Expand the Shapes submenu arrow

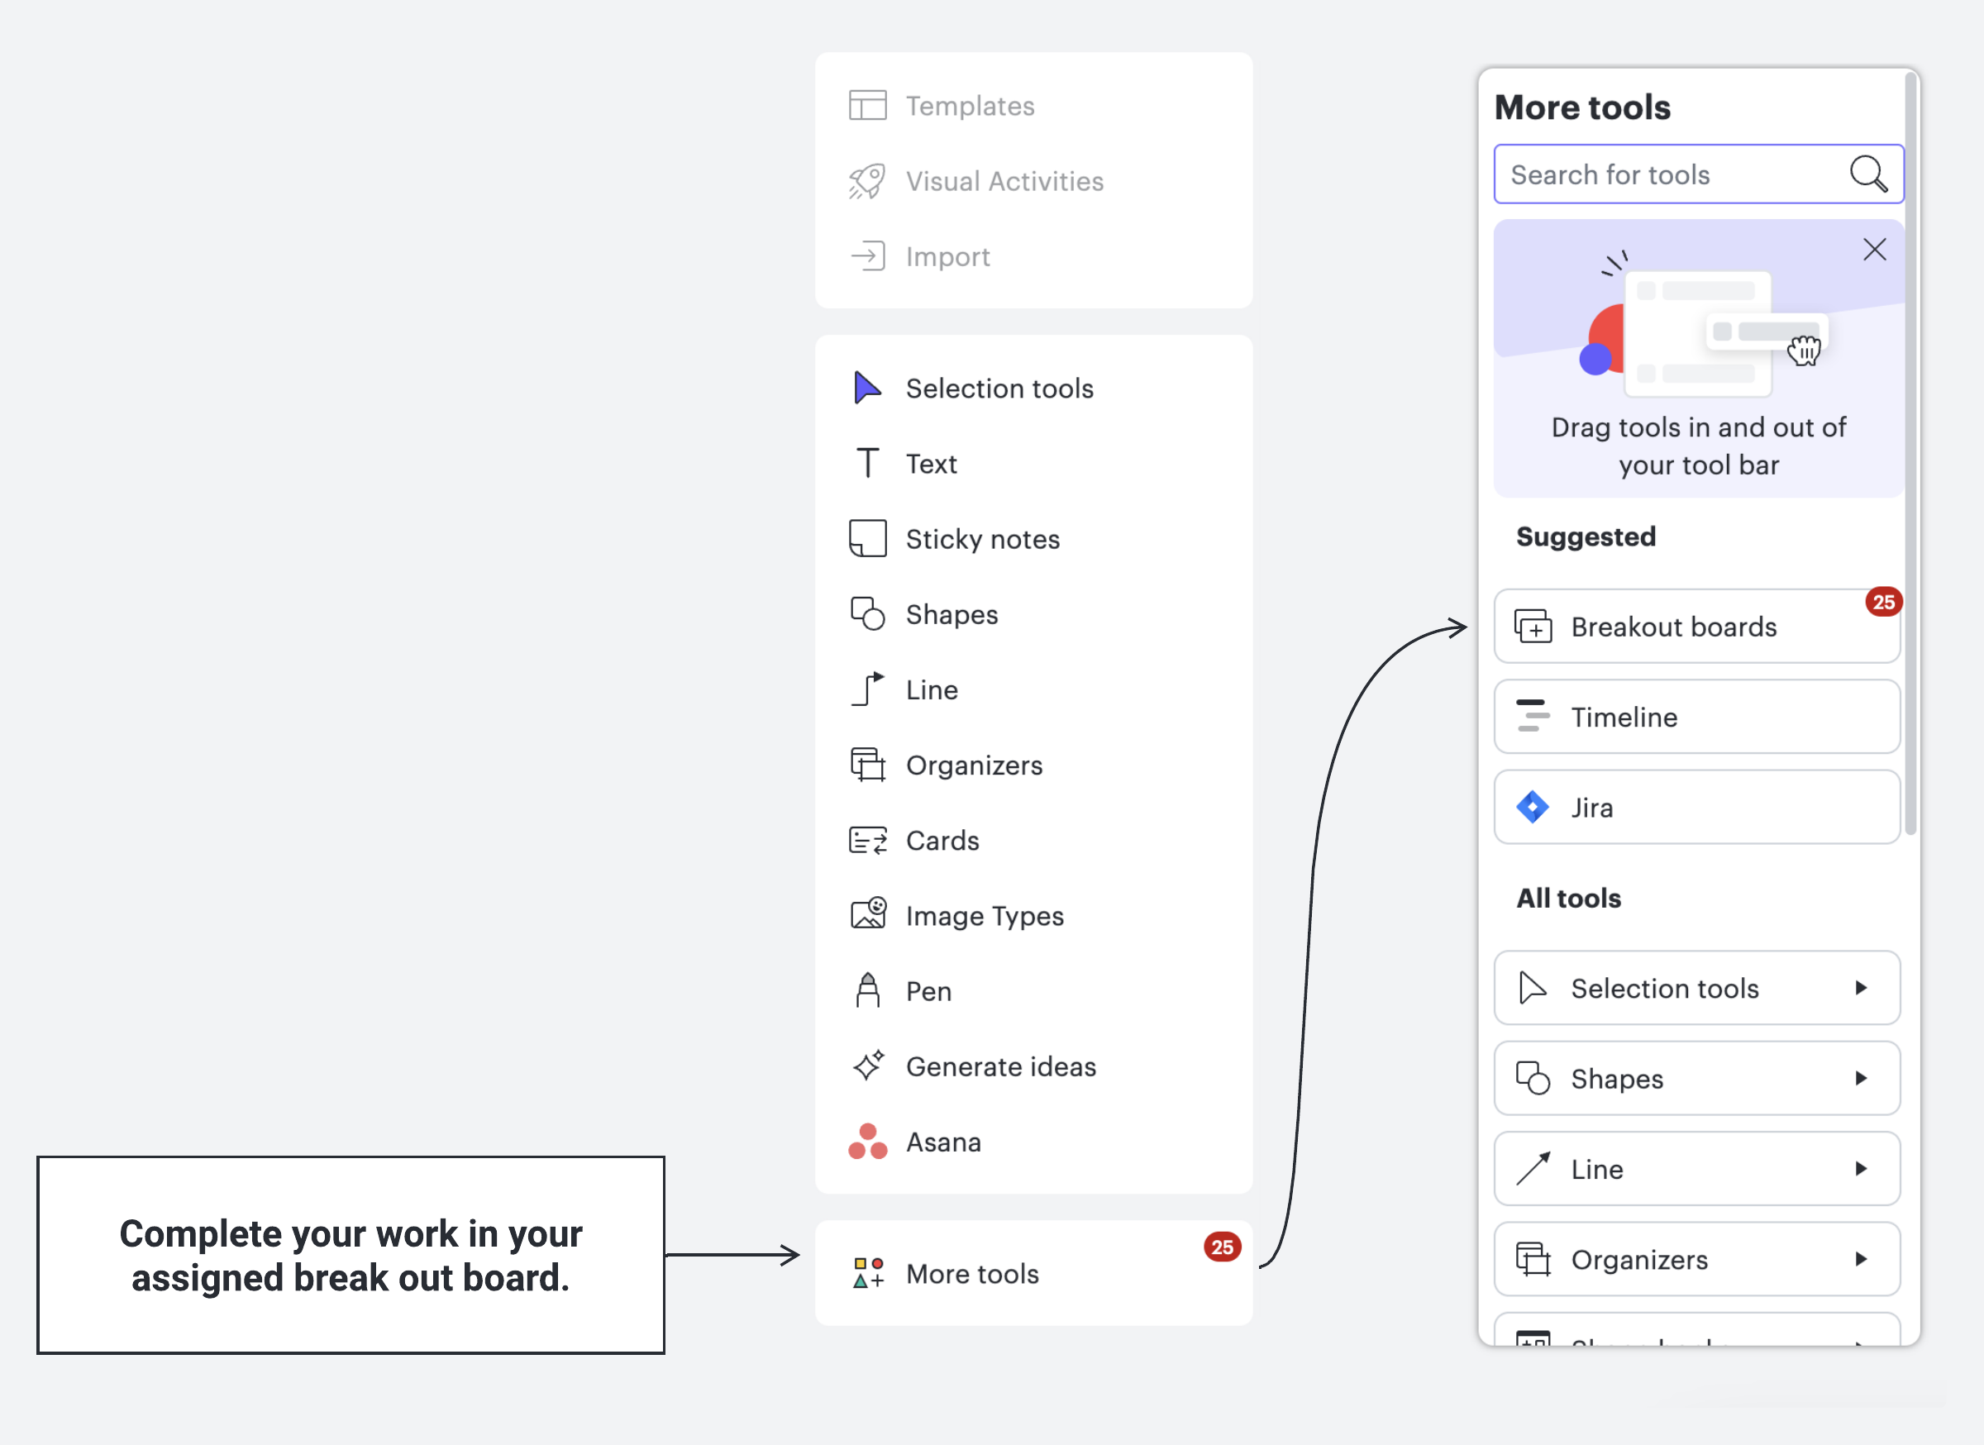1861,1079
